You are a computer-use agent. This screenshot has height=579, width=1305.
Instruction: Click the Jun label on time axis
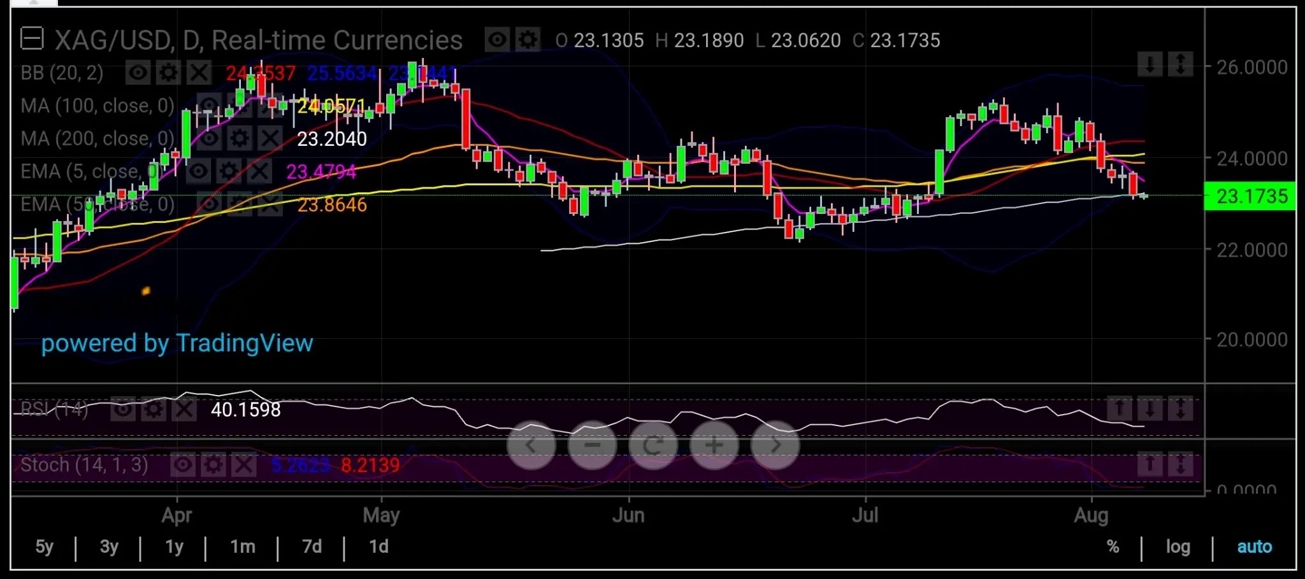click(628, 515)
